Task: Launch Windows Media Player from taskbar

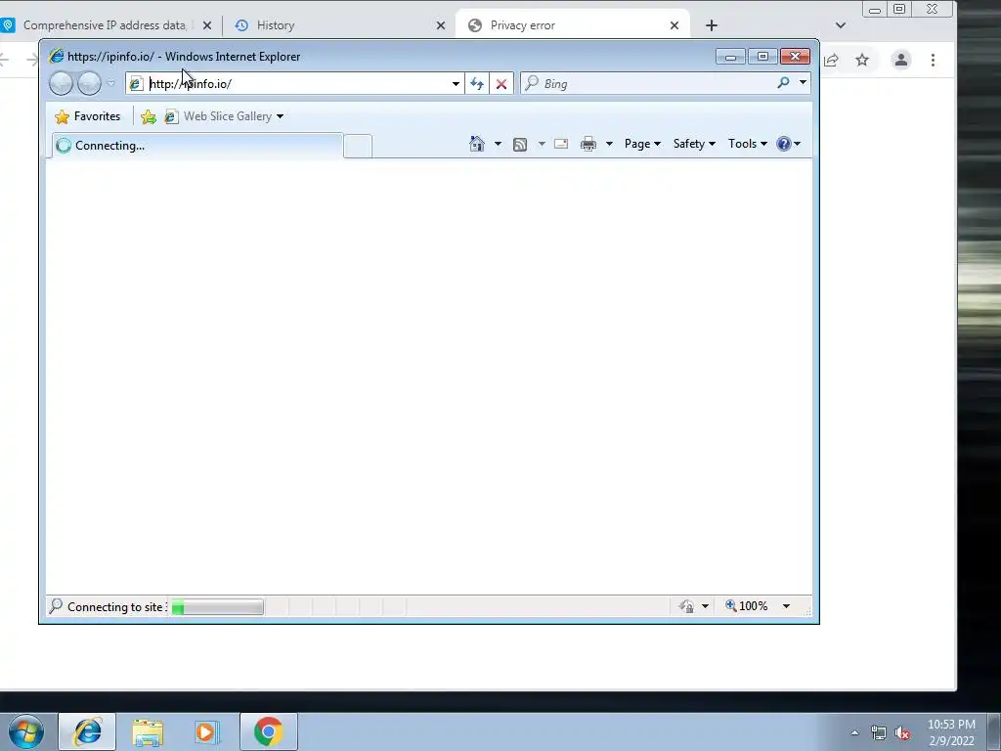Action: [206, 731]
